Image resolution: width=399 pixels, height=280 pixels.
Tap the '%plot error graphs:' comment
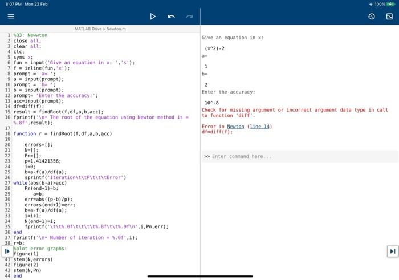coord(40,249)
